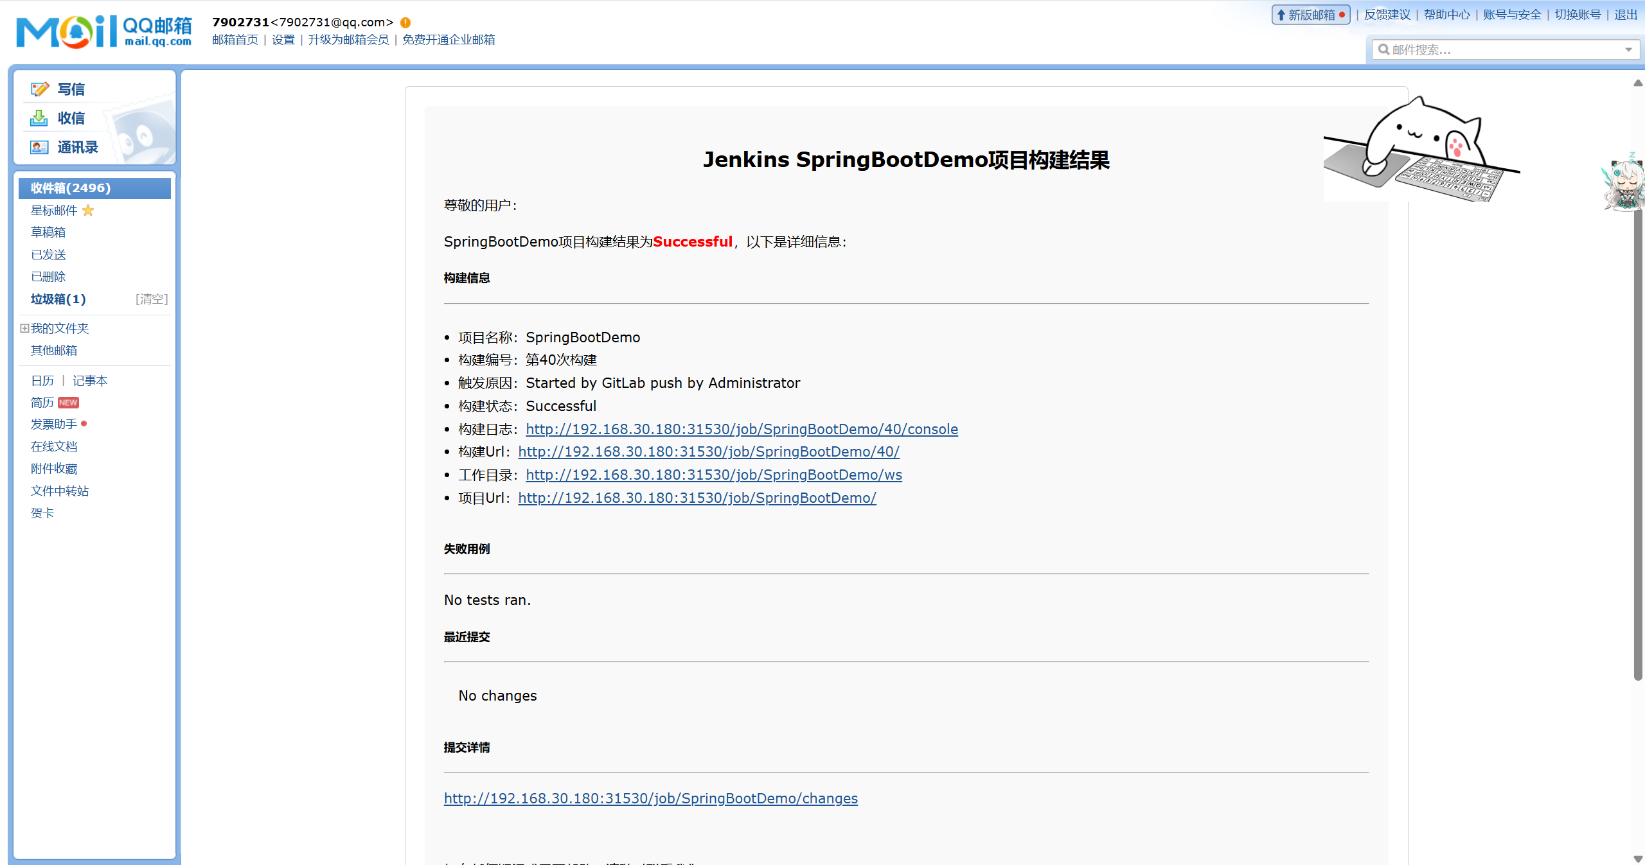Click the QQ Mail logo
Screen dimensions: 1645x865
(103, 31)
